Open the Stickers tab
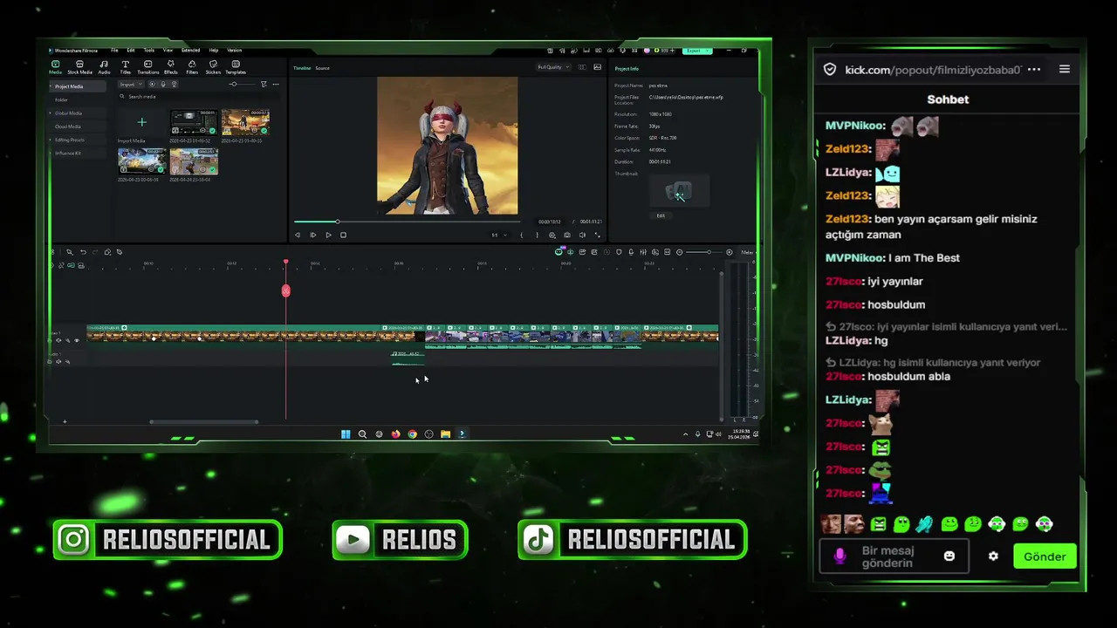Viewport: 1117px width, 628px height. (x=213, y=67)
